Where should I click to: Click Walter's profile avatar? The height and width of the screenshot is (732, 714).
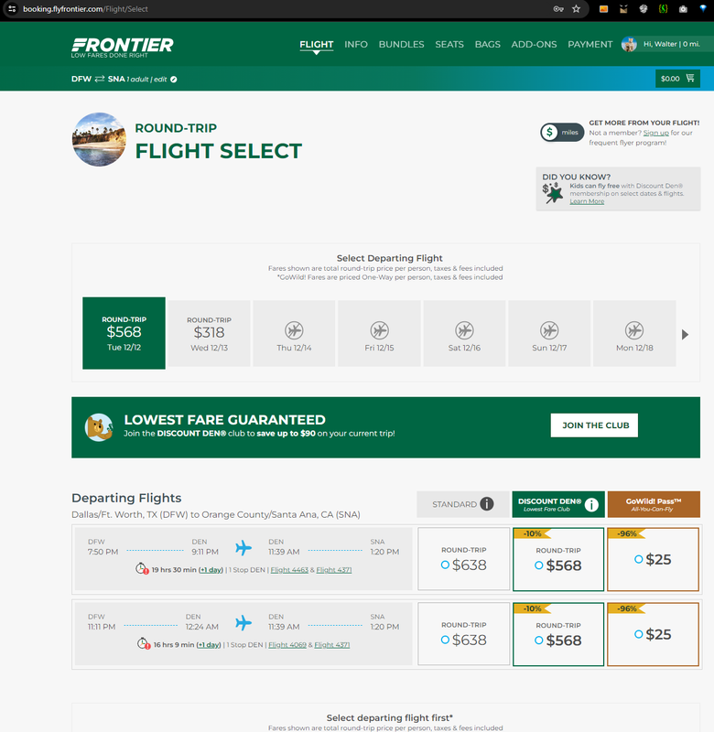point(629,44)
